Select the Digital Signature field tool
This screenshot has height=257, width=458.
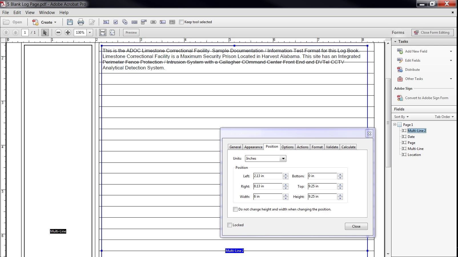tap(163, 22)
